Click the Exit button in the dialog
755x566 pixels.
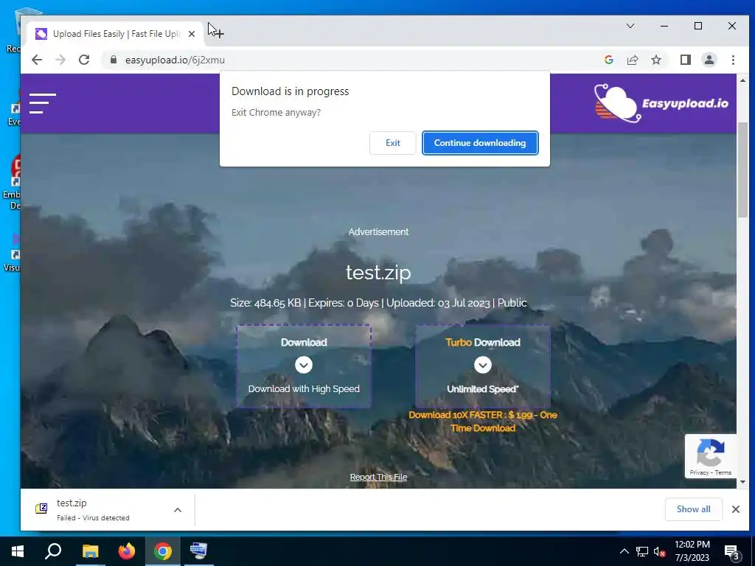click(x=392, y=143)
